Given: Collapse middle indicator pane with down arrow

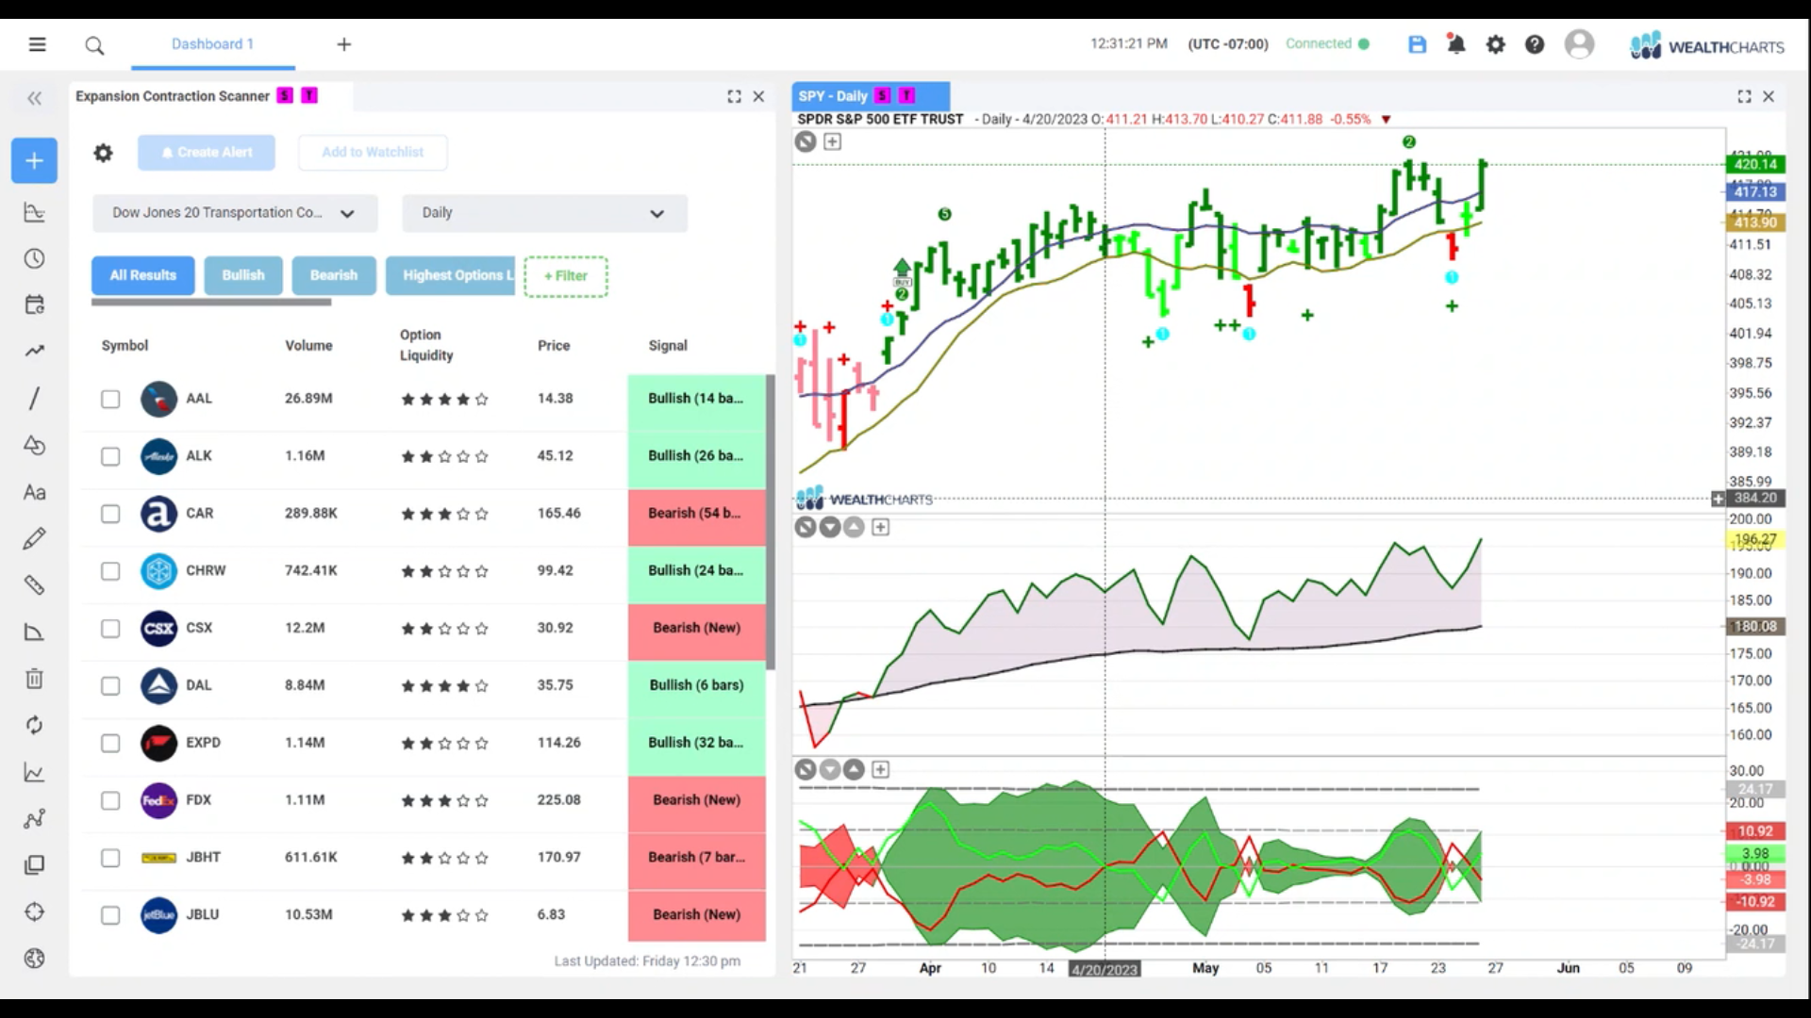Looking at the screenshot, I should coord(829,527).
